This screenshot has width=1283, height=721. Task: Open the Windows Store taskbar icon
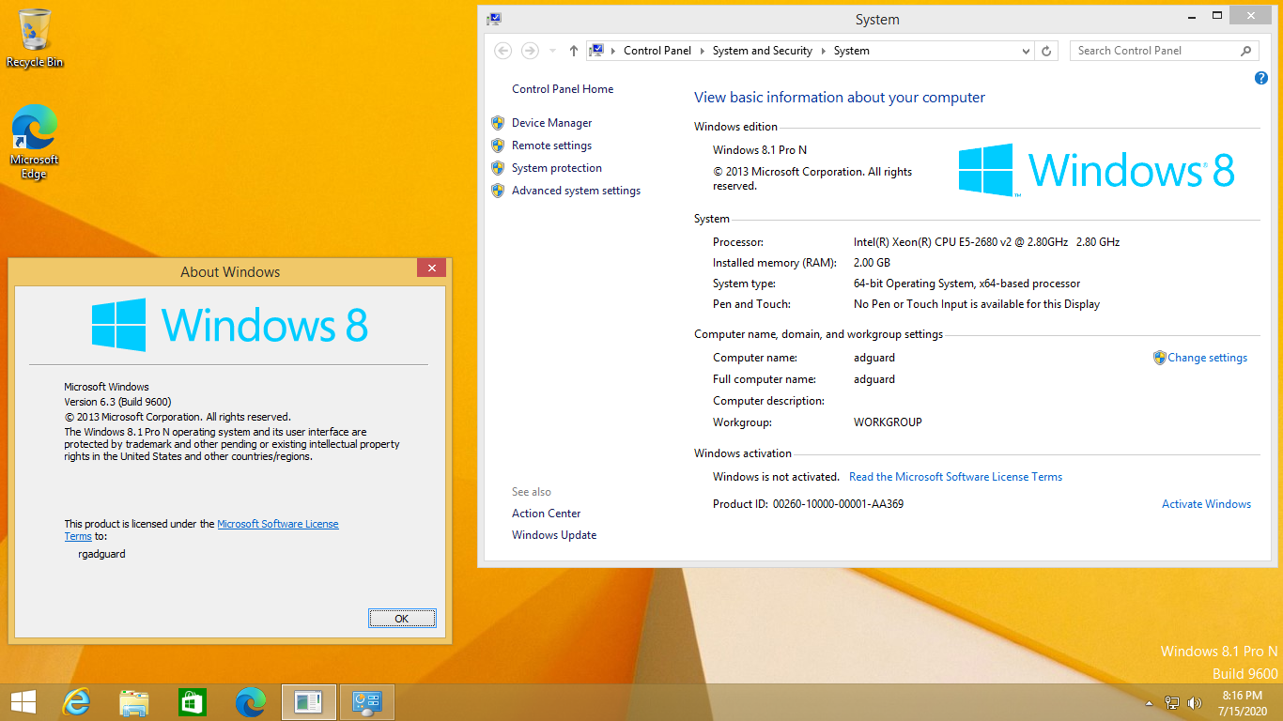click(x=193, y=702)
